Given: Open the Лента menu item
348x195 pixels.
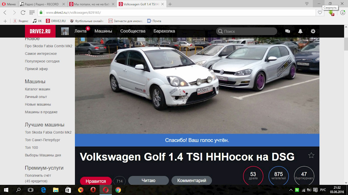Looking at the screenshot, I should coord(80,31).
